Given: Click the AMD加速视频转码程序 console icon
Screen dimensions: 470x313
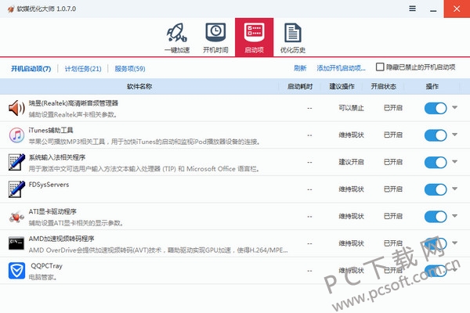Looking at the screenshot, I should [x=16, y=243].
